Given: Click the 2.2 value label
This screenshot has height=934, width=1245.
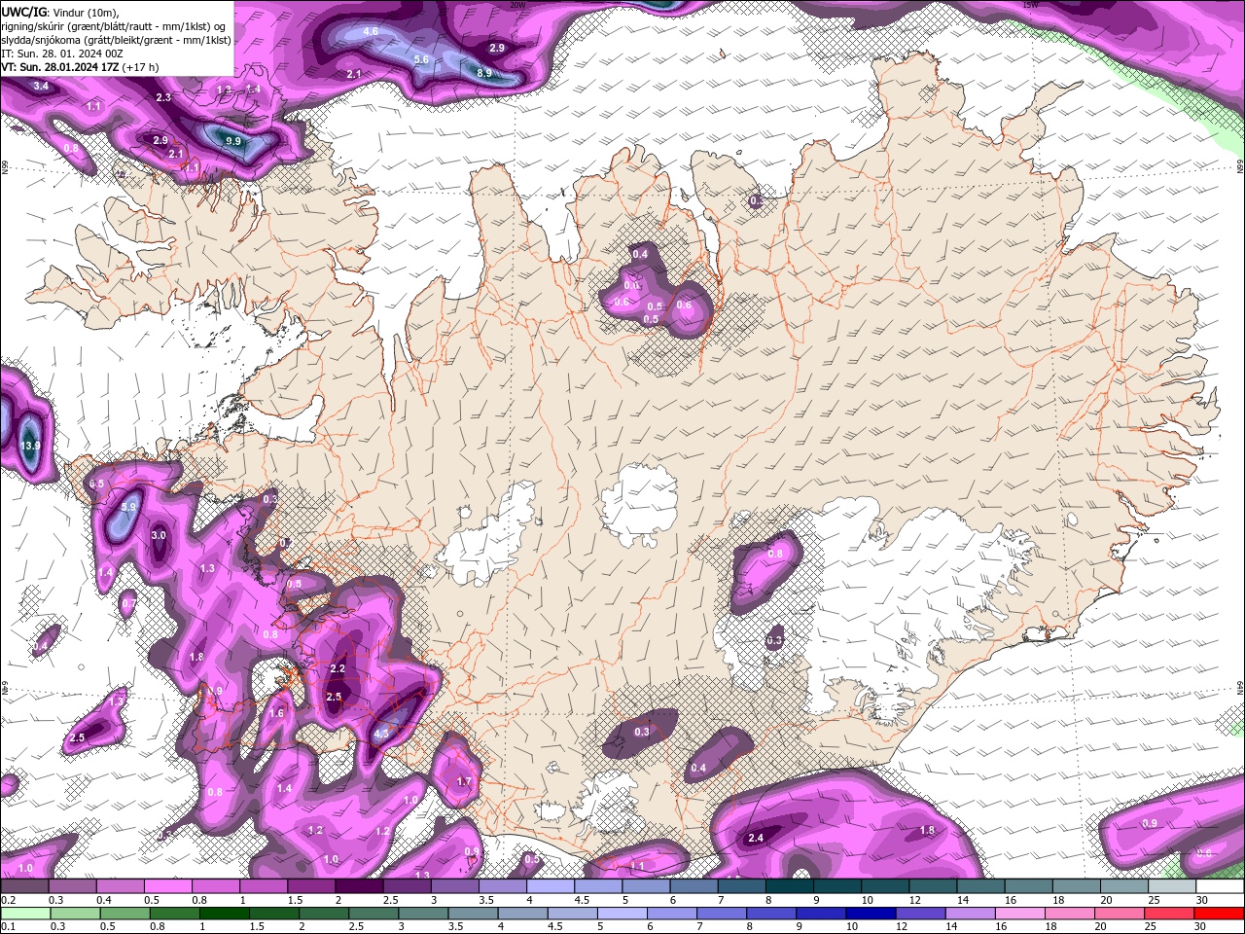Looking at the screenshot, I should tap(338, 668).
